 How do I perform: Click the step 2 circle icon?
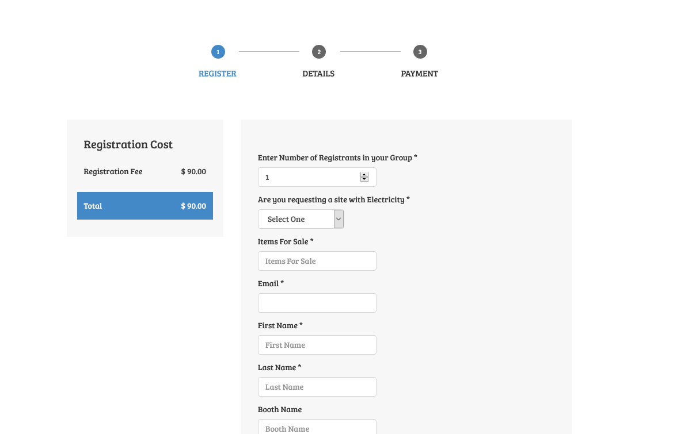[x=319, y=52]
